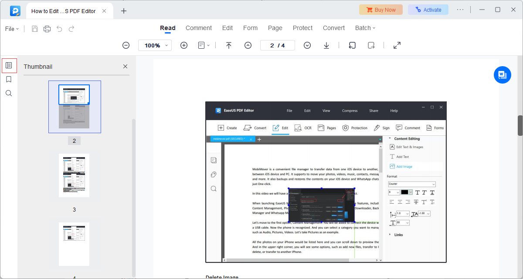The image size is (523, 279).
Task: Open the Batch dropdown menu
Action: tap(365, 28)
